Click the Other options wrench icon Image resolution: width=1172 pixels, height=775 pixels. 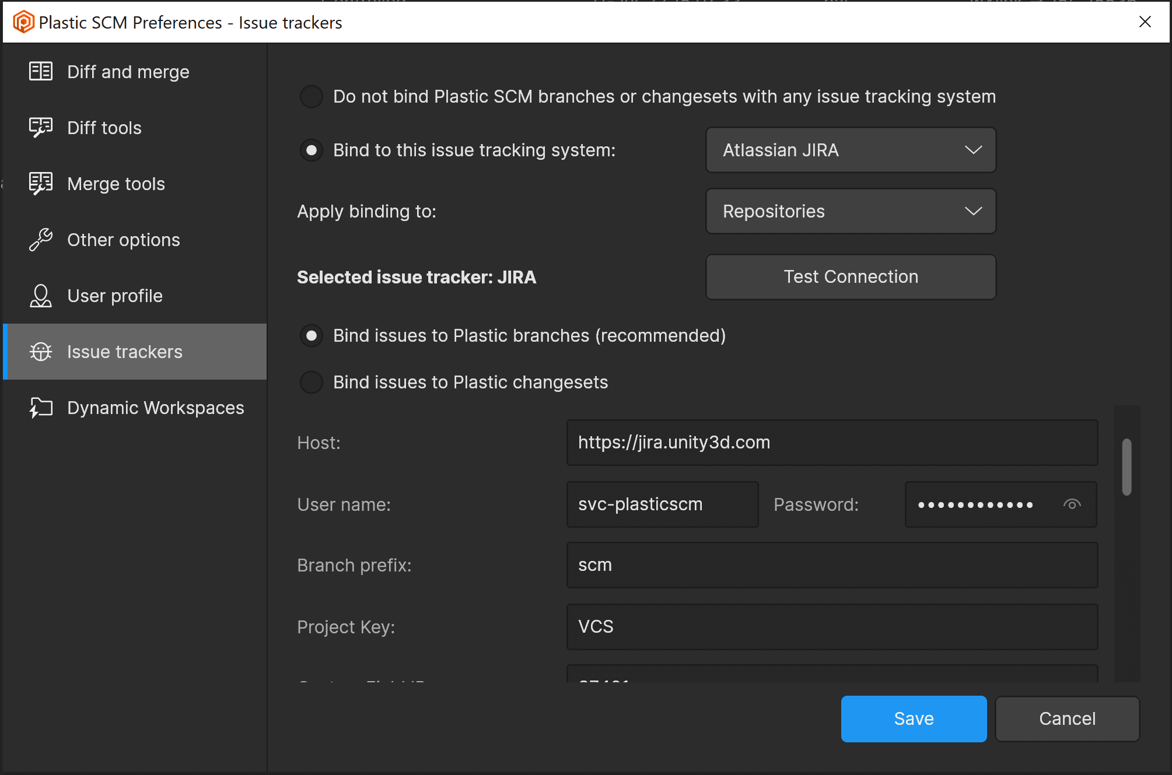41,240
